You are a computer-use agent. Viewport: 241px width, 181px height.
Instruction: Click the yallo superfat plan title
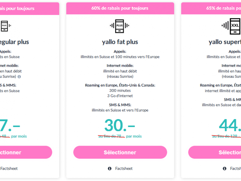point(225,42)
